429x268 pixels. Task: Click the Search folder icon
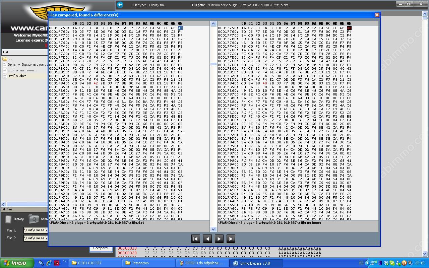coord(34,219)
